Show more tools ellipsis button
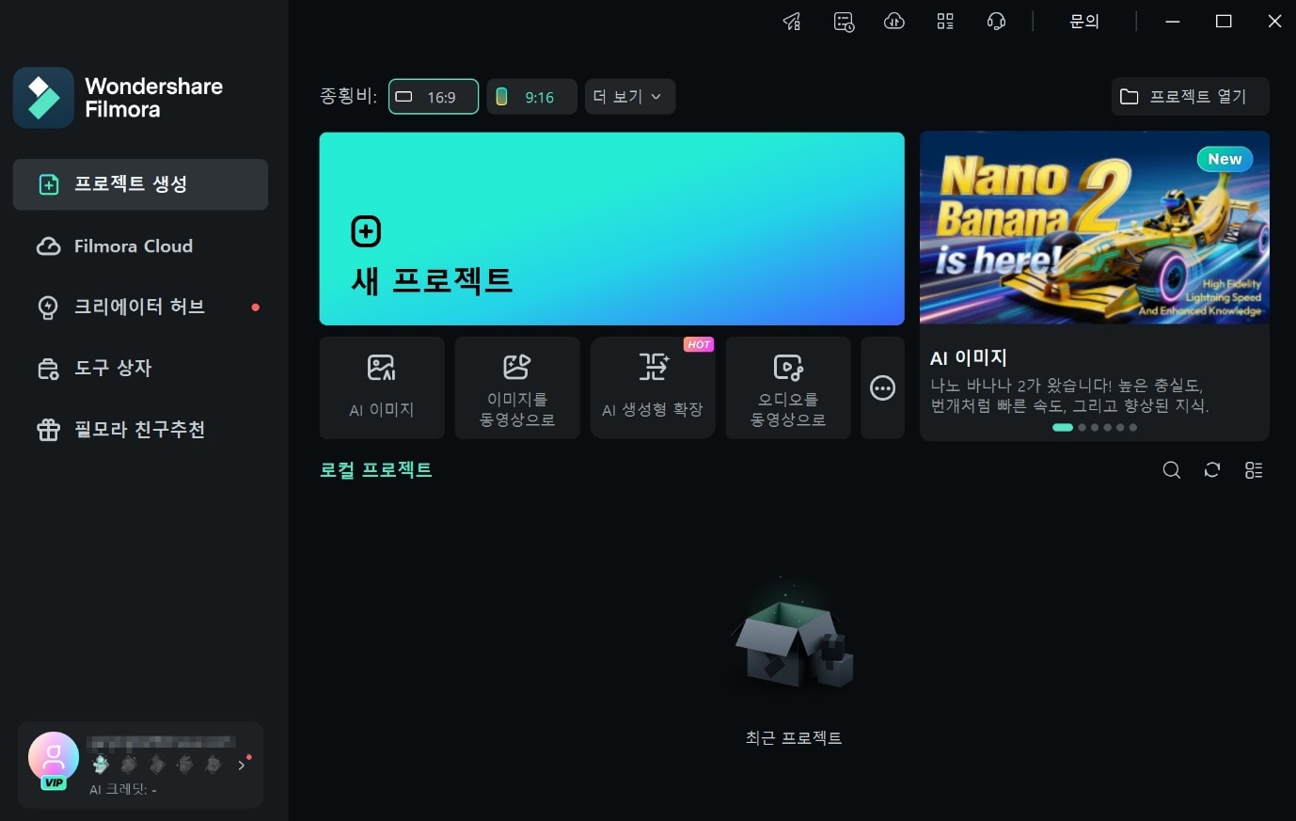This screenshot has height=821, width=1296. pyautogui.click(x=882, y=387)
